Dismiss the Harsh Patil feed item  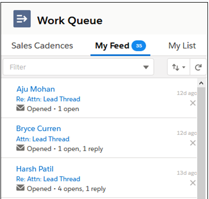pos(193,183)
